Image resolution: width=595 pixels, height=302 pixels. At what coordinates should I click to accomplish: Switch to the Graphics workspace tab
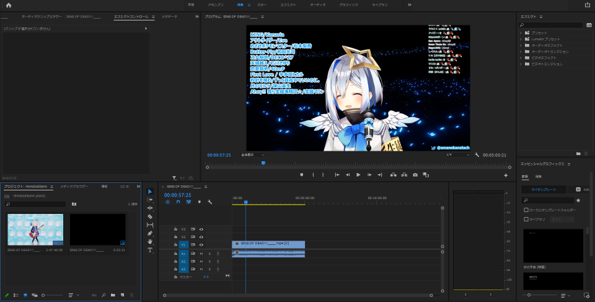pyautogui.click(x=349, y=5)
